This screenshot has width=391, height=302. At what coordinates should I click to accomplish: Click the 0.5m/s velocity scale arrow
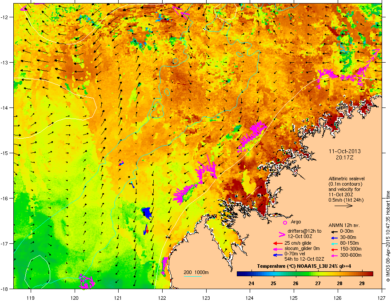tap(343, 206)
